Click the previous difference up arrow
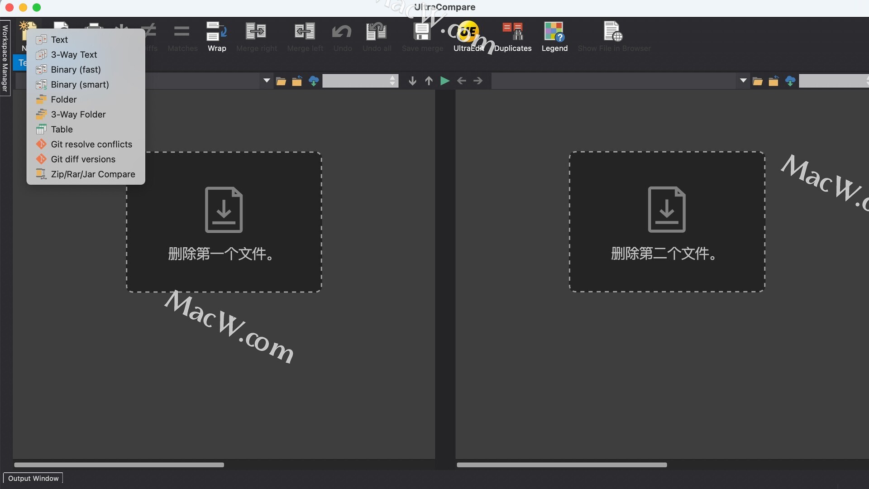869x489 pixels. pos(429,81)
